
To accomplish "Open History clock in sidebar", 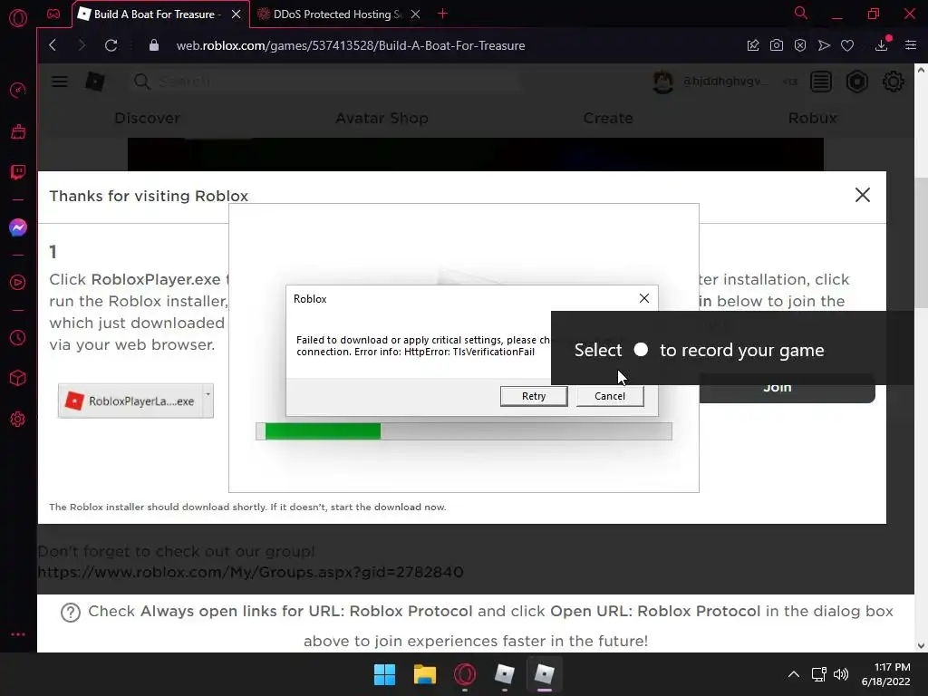I will point(18,337).
